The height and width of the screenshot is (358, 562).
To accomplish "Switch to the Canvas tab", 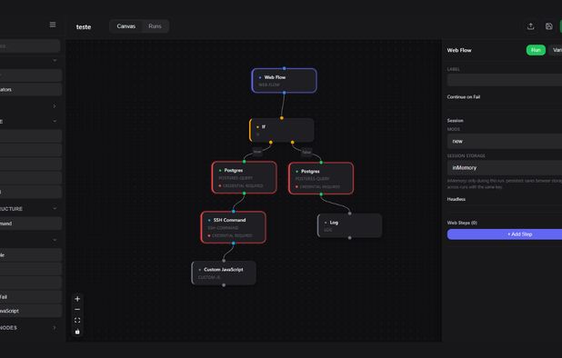I will coord(125,26).
